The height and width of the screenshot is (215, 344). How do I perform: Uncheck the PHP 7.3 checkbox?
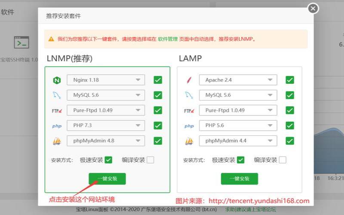(x=158, y=126)
